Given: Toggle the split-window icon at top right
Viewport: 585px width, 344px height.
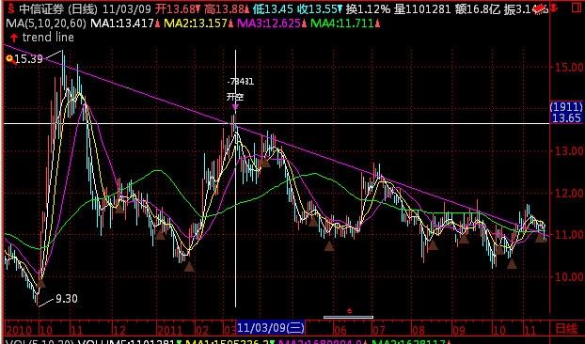Looking at the screenshot, I should pos(577,8).
